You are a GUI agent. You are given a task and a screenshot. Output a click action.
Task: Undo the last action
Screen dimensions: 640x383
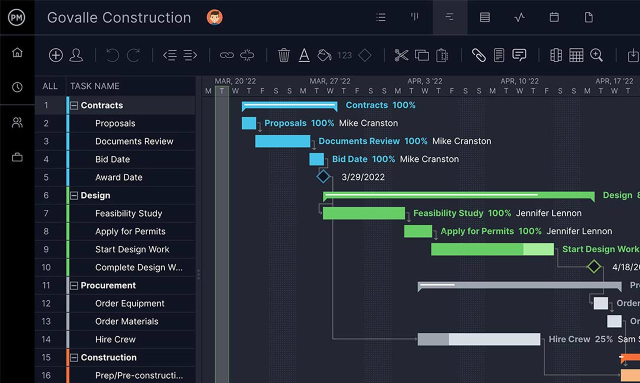pos(112,55)
